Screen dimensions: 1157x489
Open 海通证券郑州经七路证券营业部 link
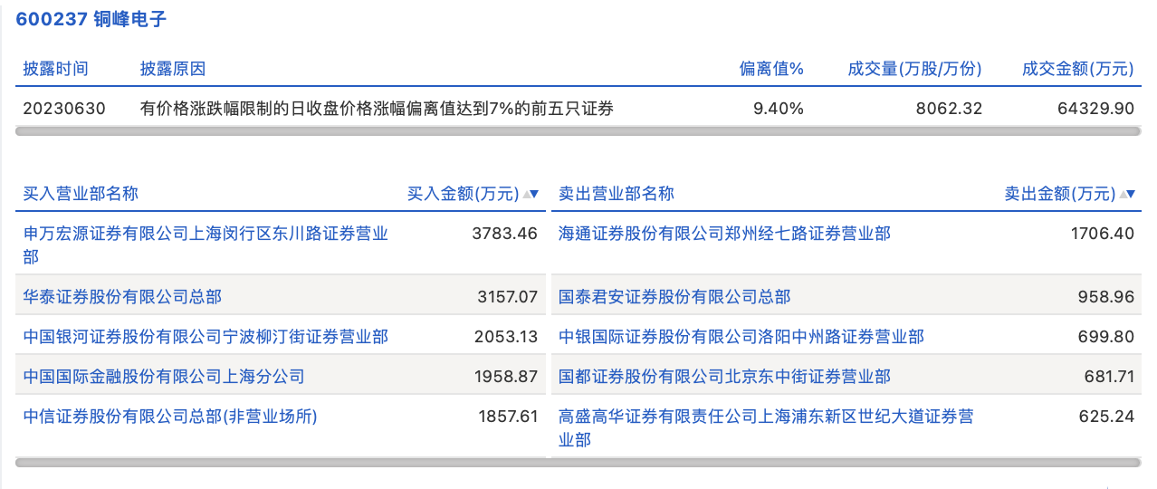724,234
